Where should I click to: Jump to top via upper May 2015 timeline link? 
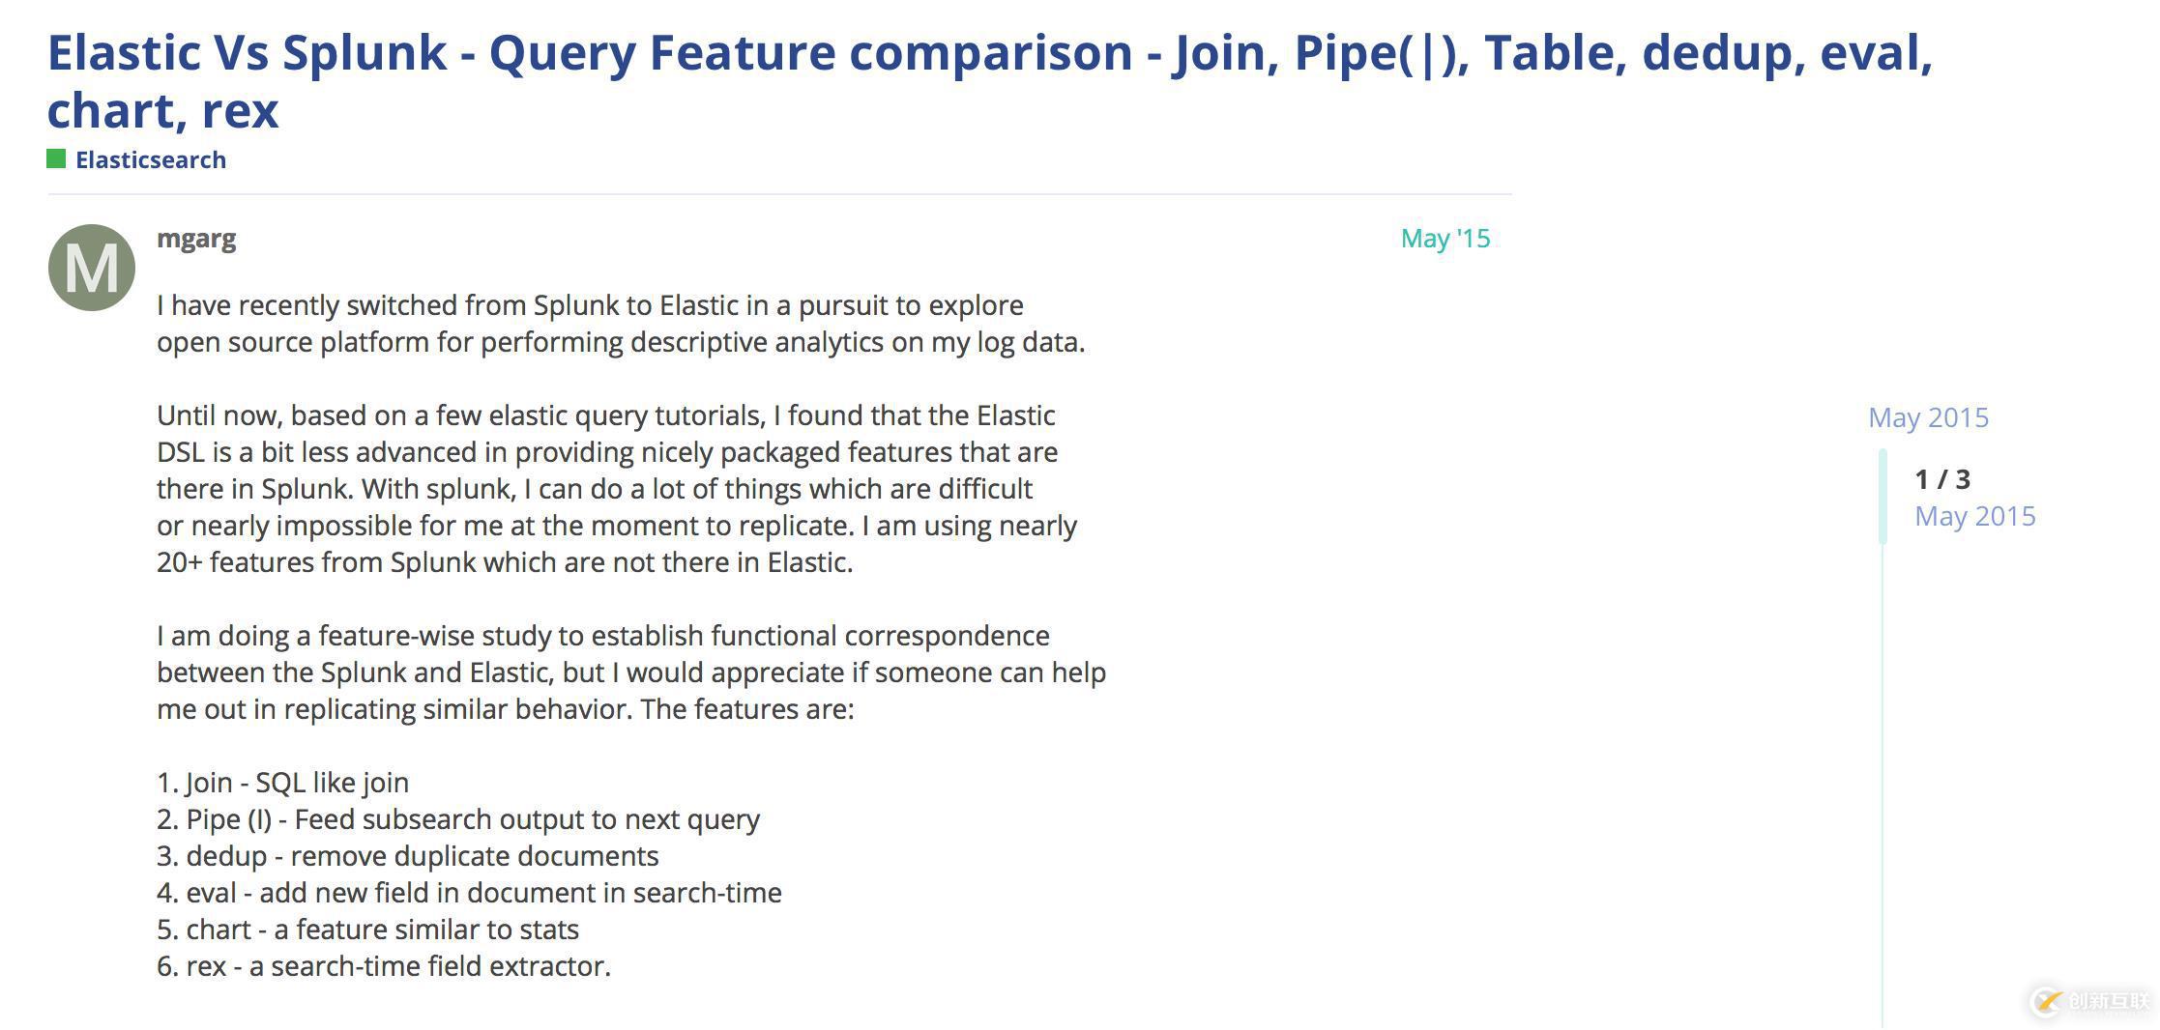coord(1928,416)
